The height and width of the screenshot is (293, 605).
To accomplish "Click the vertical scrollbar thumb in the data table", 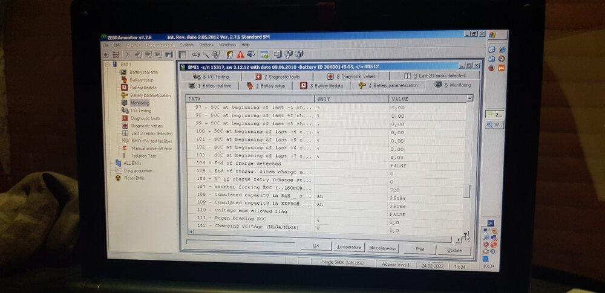I will [x=466, y=192].
